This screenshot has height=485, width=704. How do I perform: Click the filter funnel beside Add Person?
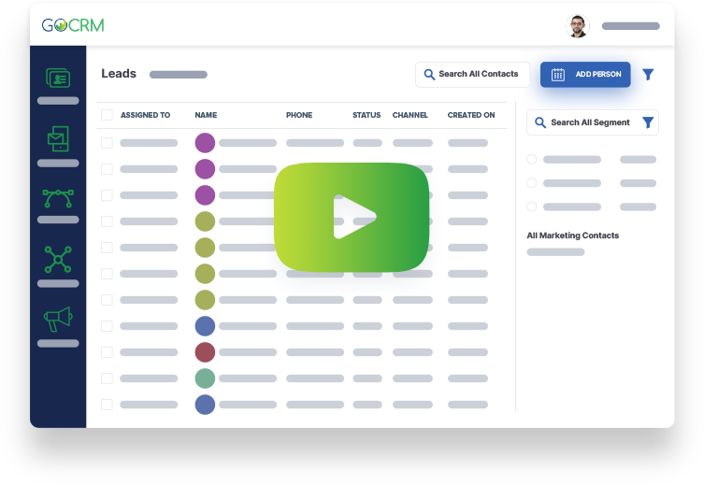(x=648, y=75)
